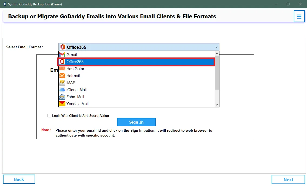The image size is (307, 187).
Task: Click the iCloud_Mail cloud icon
Action: coord(62,90)
